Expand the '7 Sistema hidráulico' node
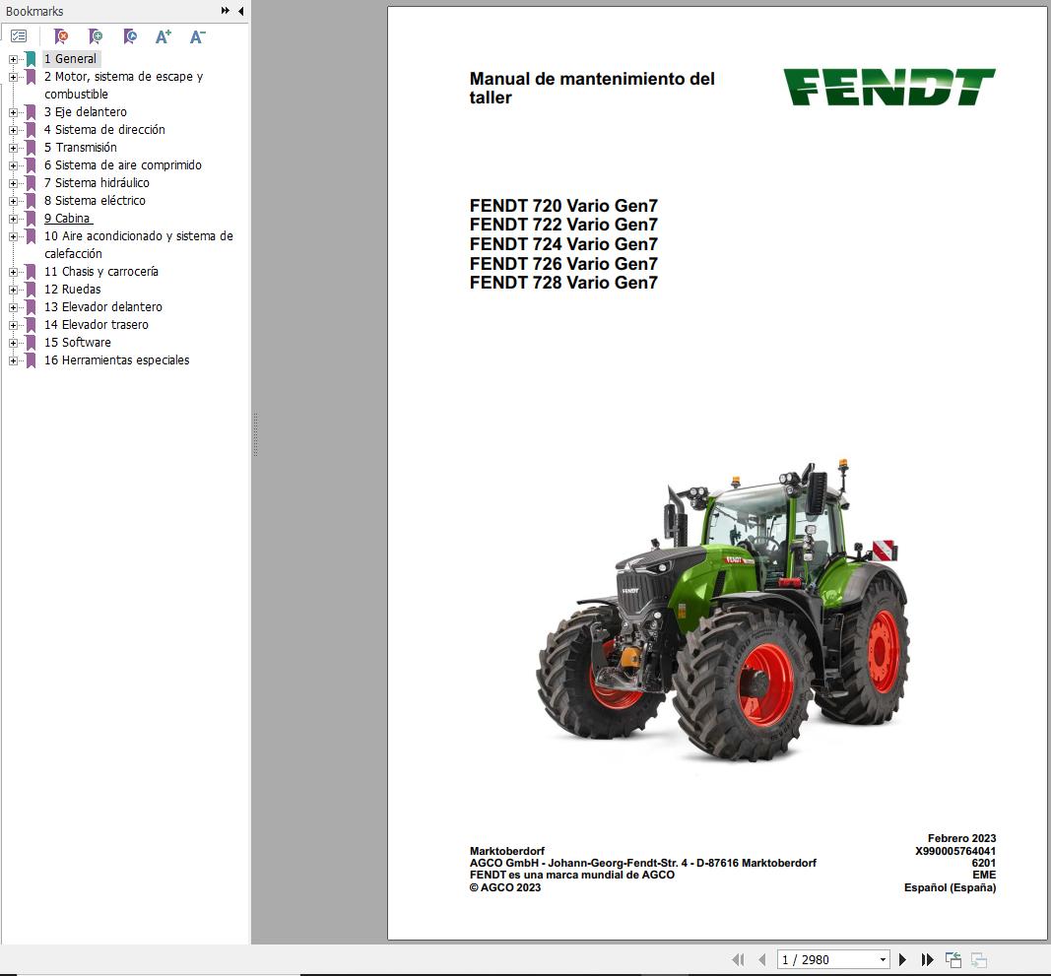 pyautogui.click(x=13, y=183)
